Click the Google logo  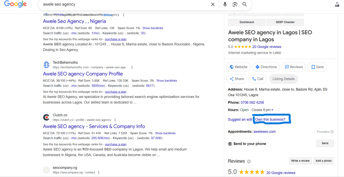(x=15, y=4)
